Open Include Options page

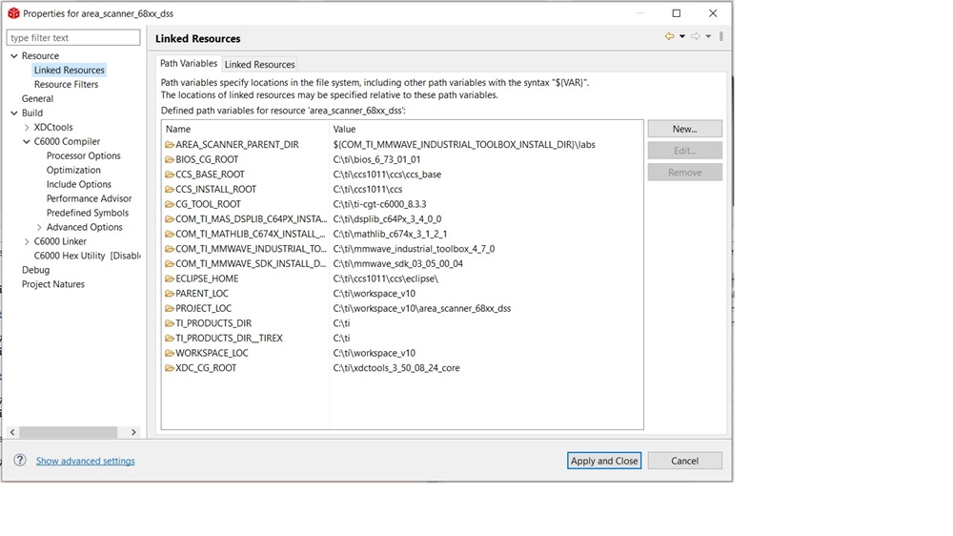[x=79, y=184]
